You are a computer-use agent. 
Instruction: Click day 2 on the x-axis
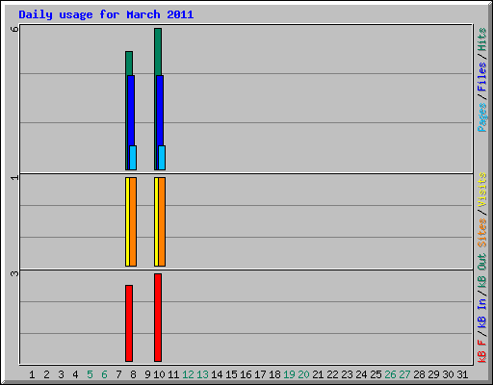point(46,374)
